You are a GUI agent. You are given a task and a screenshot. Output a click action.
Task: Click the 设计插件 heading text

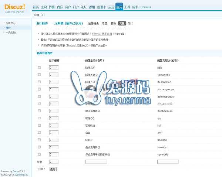[42, 24]
